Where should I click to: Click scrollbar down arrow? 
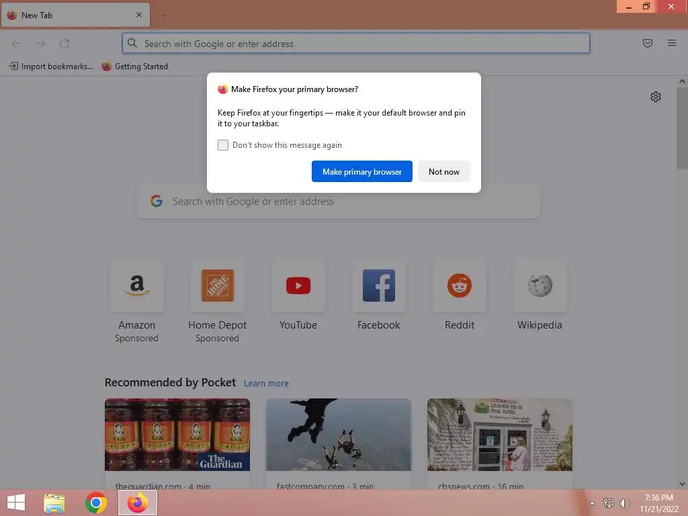[x=682, y=484]
